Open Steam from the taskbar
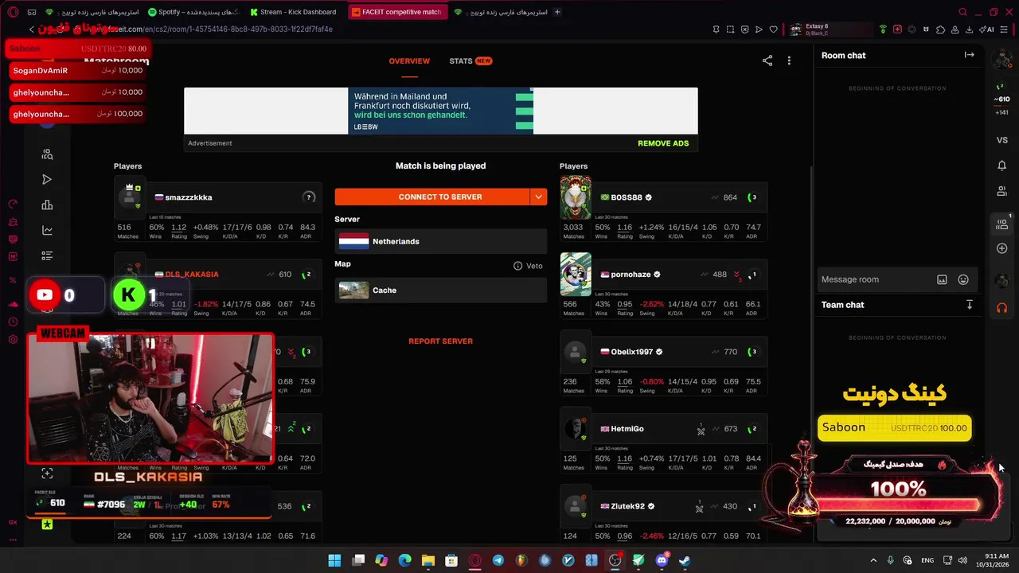 coord(685,560)
